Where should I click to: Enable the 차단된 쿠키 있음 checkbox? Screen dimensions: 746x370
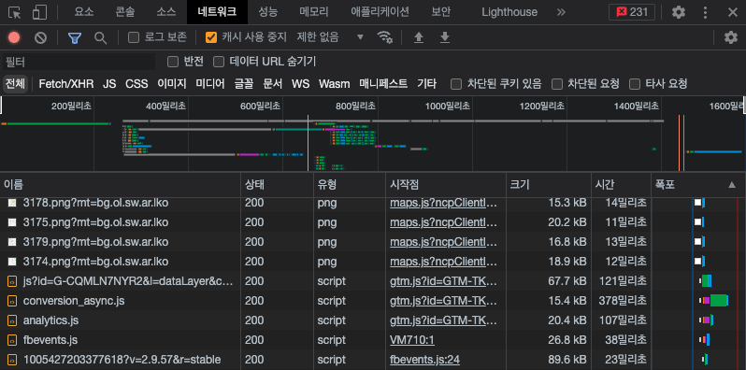coord(456,85)
